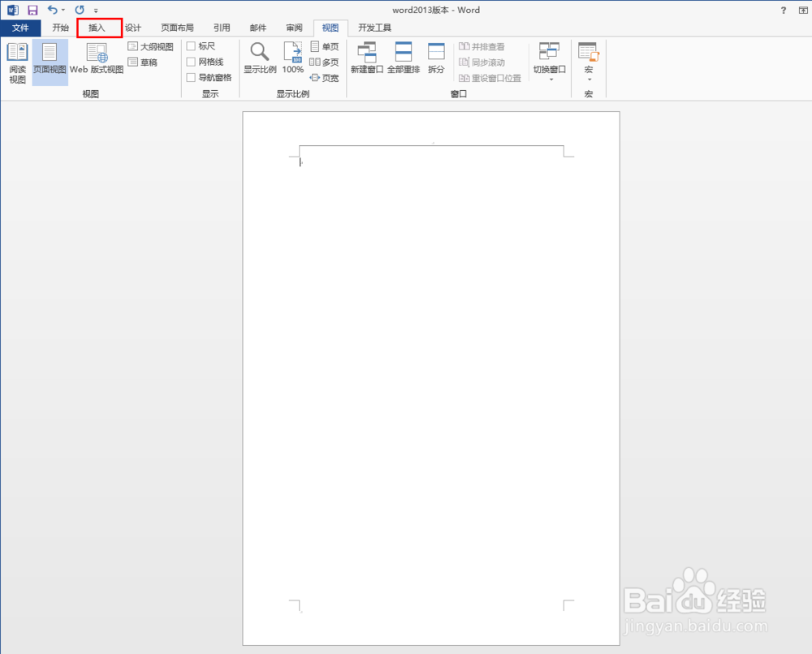Switch to the 引用 (References) tab

tap(222, 28)
